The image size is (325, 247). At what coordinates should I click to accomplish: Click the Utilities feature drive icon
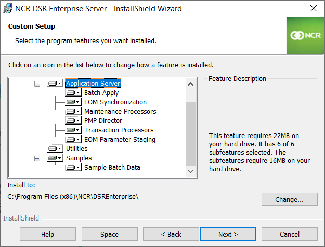click(x=55, y=149)
